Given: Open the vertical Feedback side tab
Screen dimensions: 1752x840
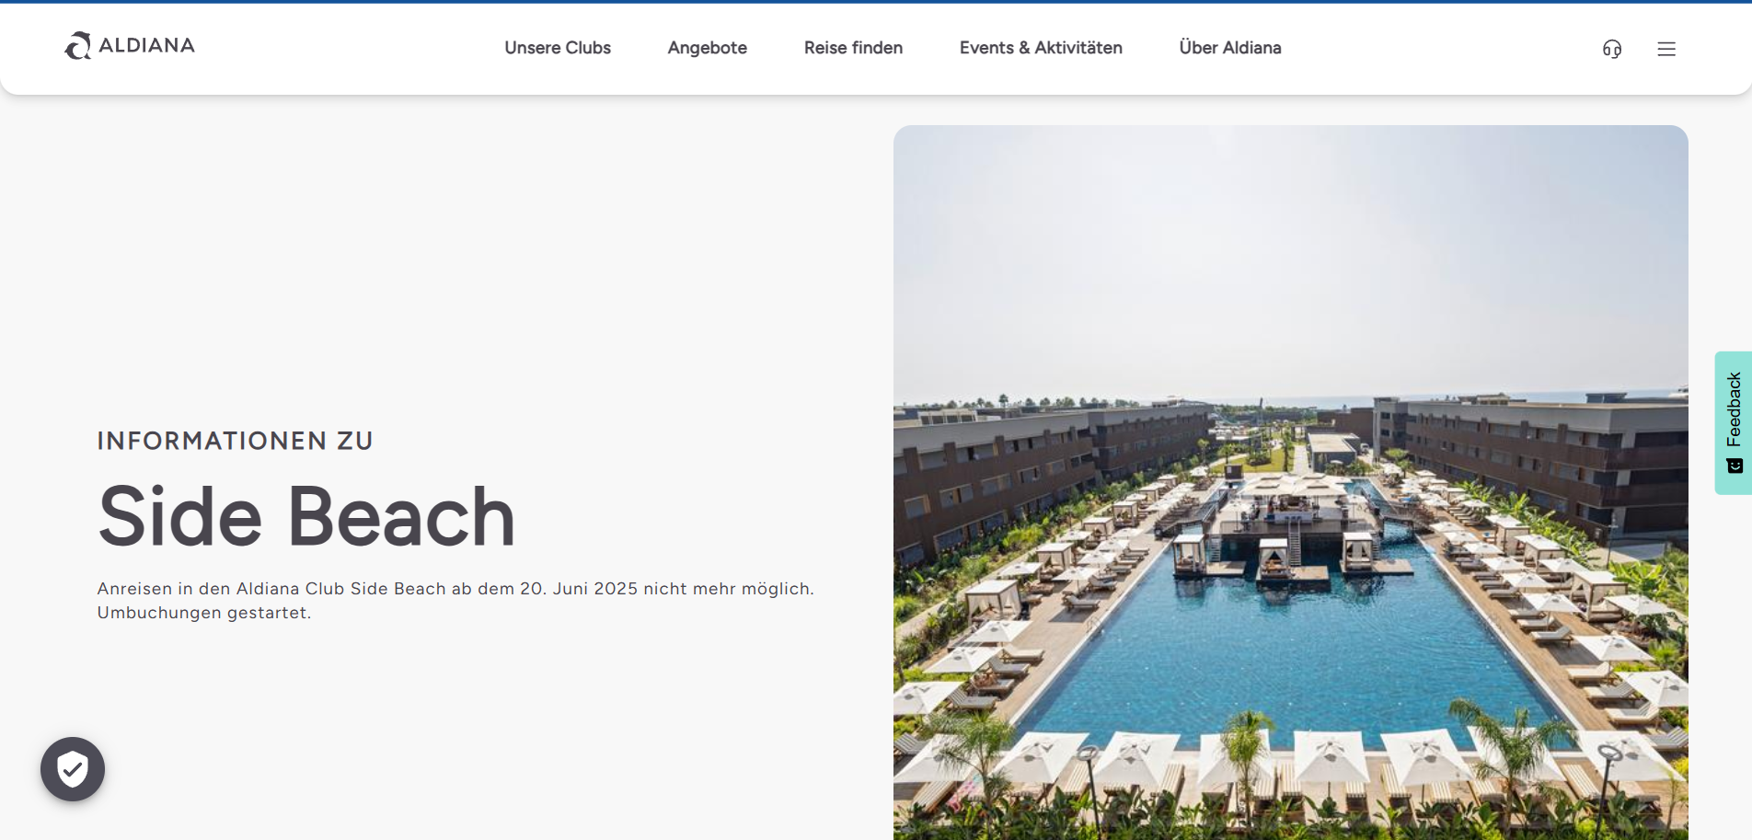Looking at the screenshot, I should (1734, 423).
